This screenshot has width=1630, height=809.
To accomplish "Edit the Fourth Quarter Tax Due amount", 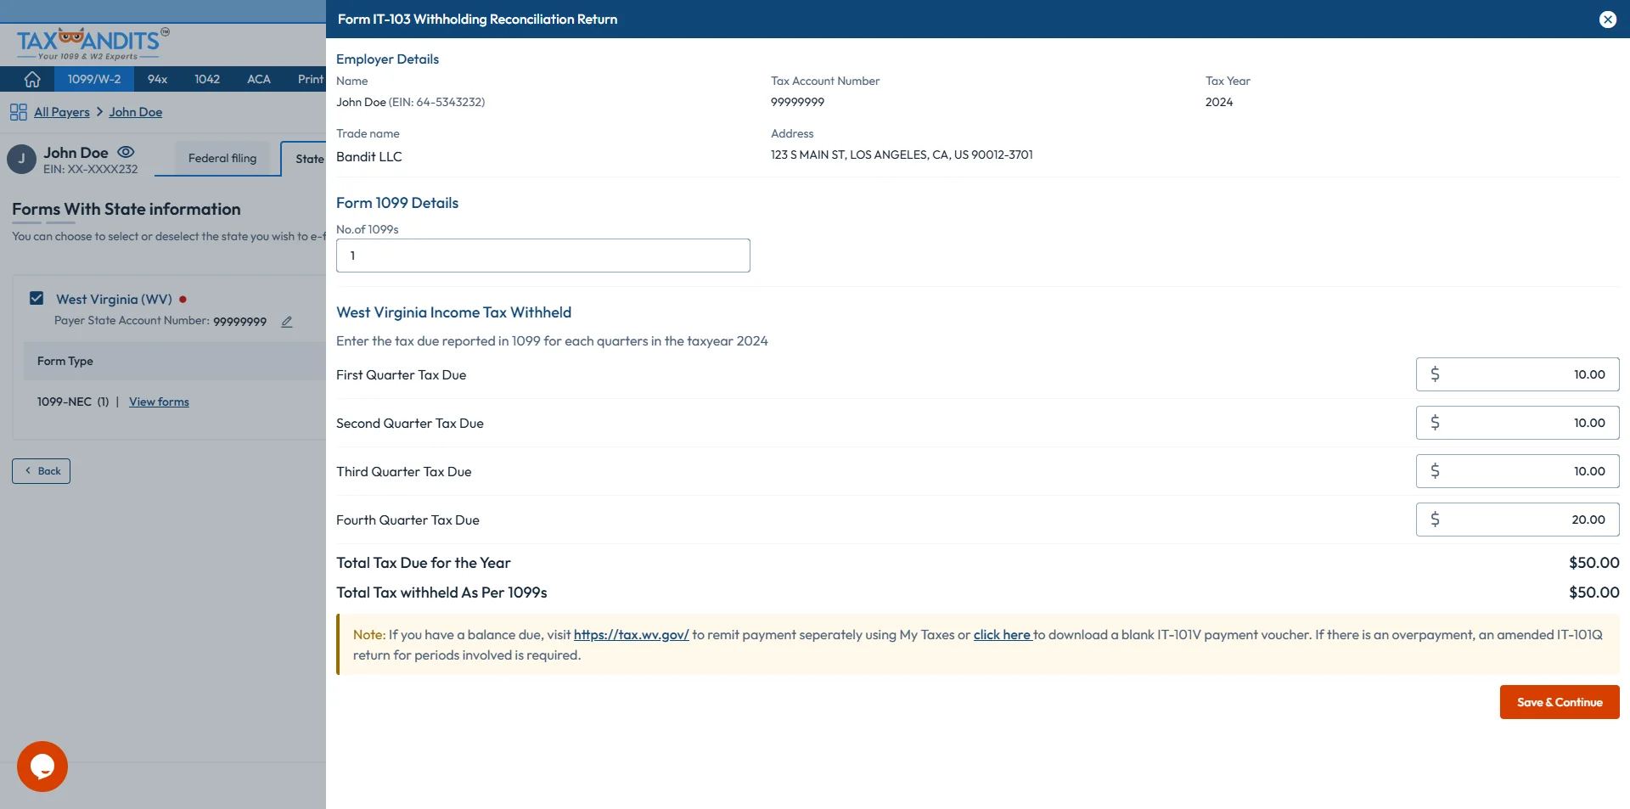I will [x=1517, y=520].
